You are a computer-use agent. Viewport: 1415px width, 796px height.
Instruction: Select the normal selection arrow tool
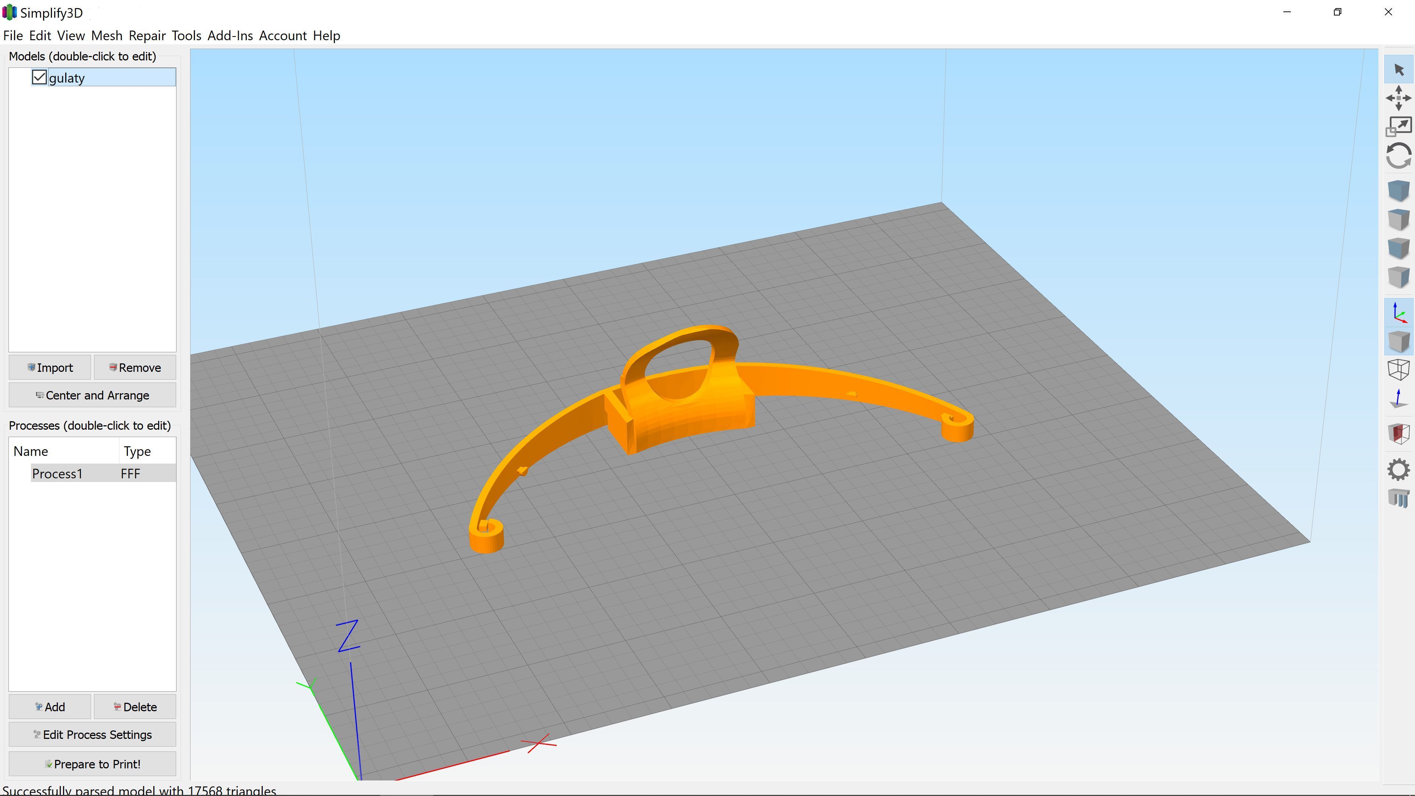[1398, 70]
